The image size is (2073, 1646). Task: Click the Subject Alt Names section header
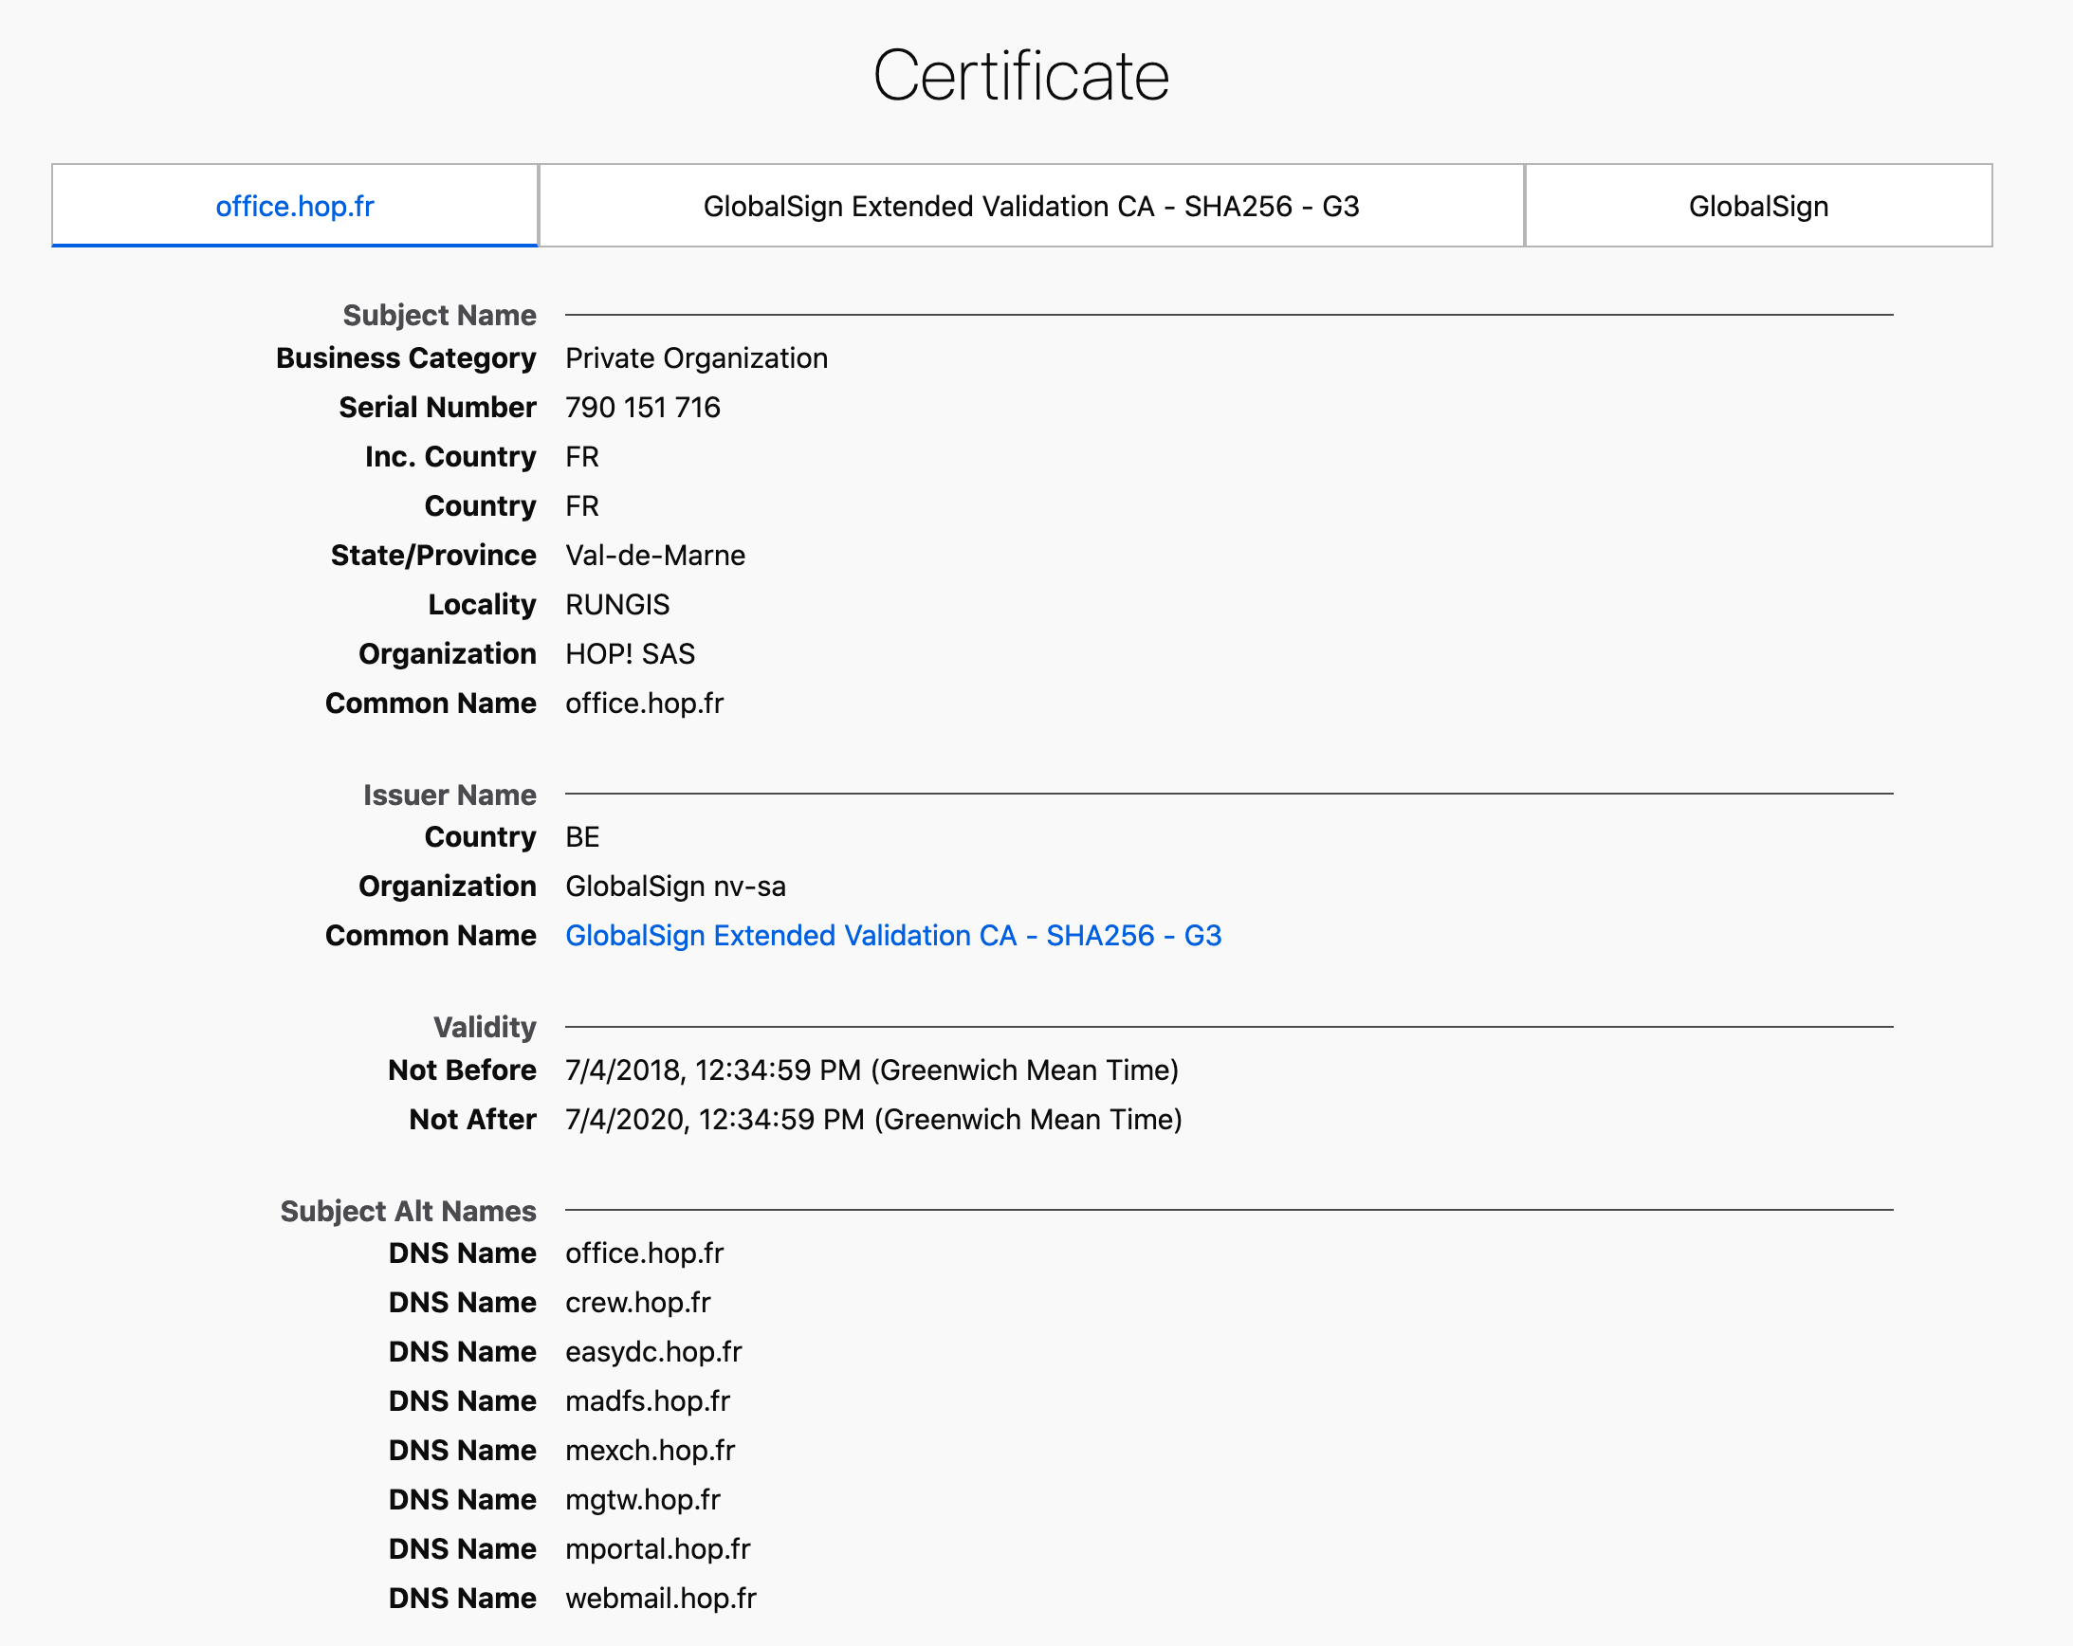click(408, 1212)
